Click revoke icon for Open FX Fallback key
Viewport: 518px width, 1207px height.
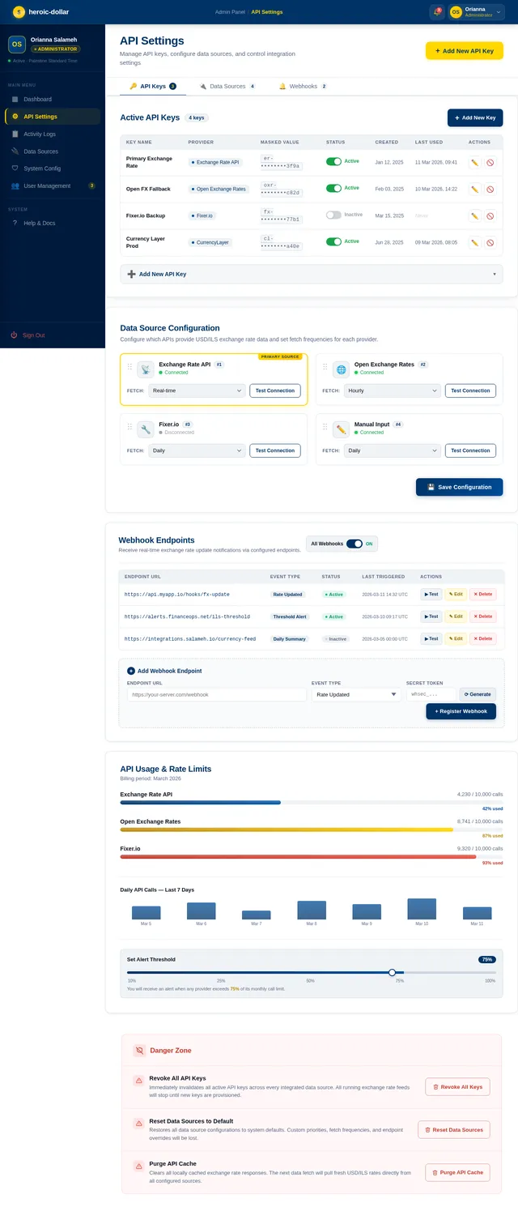coord(490,189)
